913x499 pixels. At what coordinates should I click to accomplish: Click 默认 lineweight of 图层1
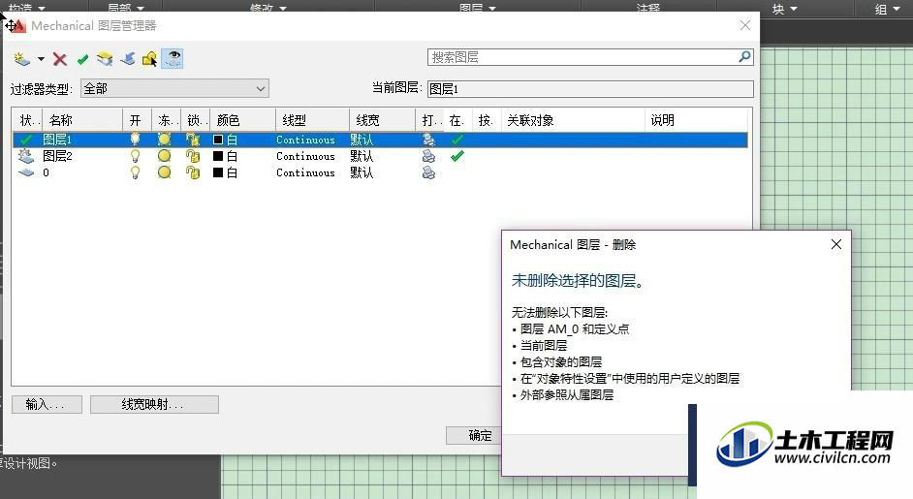(x=362, y=140)
